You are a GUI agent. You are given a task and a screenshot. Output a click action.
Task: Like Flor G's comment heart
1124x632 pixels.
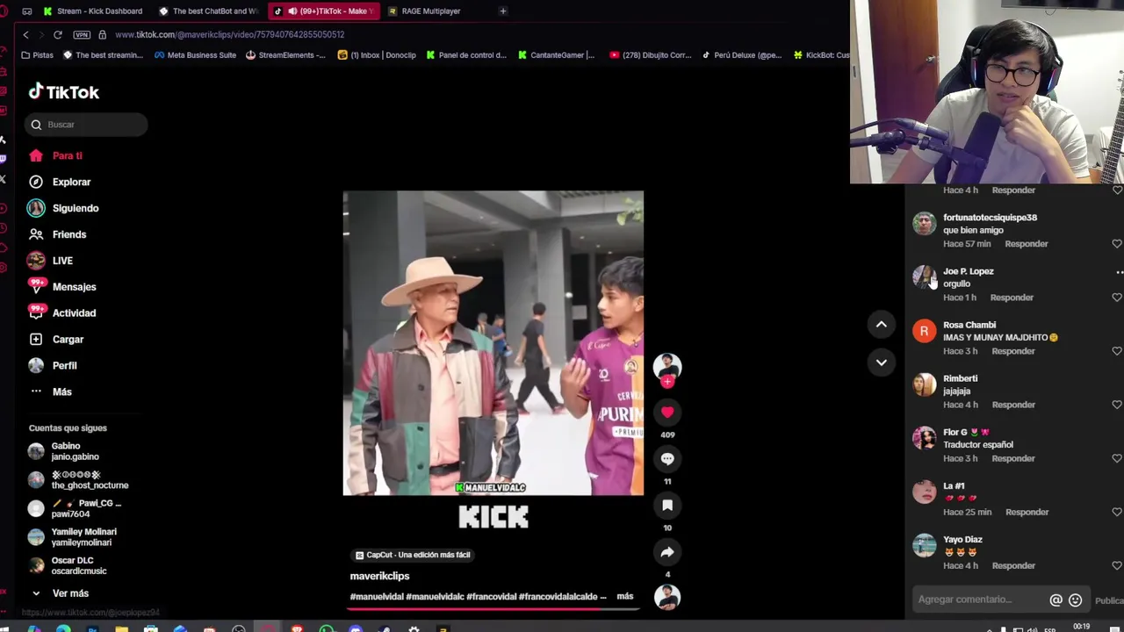(x=1117, y=458)
